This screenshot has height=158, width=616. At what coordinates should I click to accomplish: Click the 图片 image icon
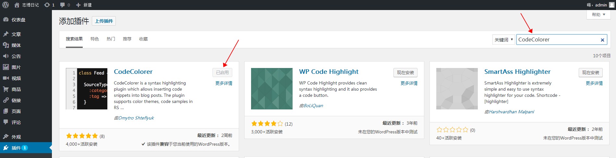point(6,67)
